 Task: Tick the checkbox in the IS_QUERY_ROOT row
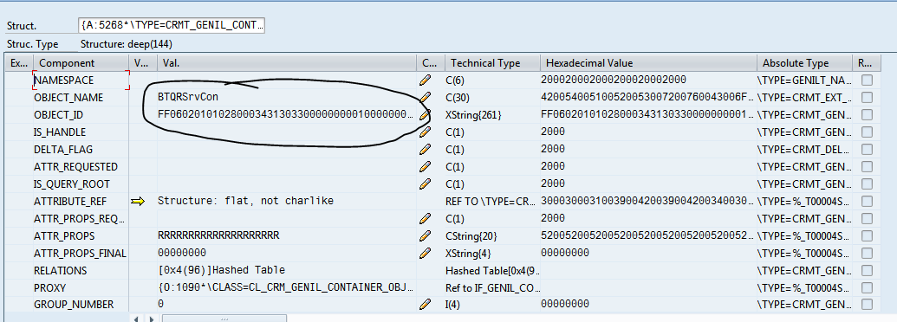click(867, 184)
